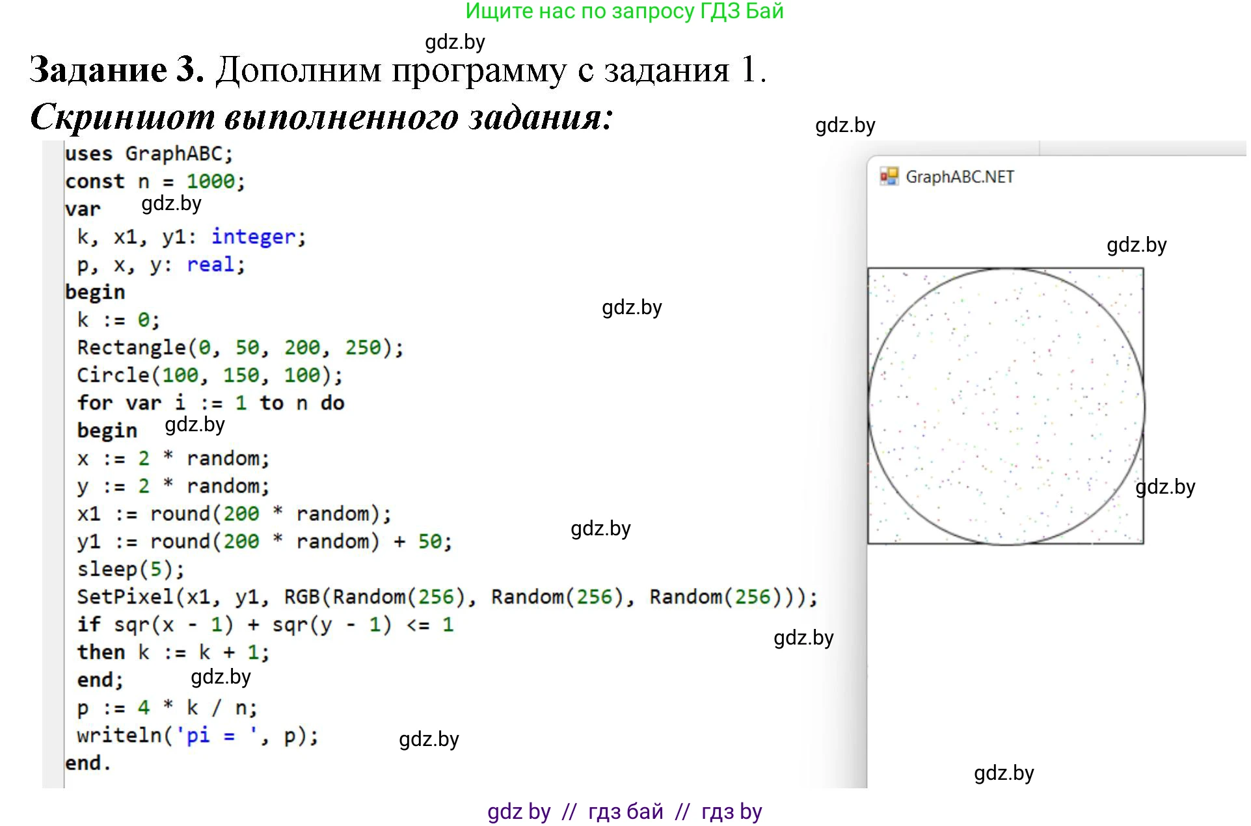The width and height of the screenshot is (1251, 826).
Task: Click the purple footer text 'gdz by // гдз бай'
Action: click(x=624, y=812)
